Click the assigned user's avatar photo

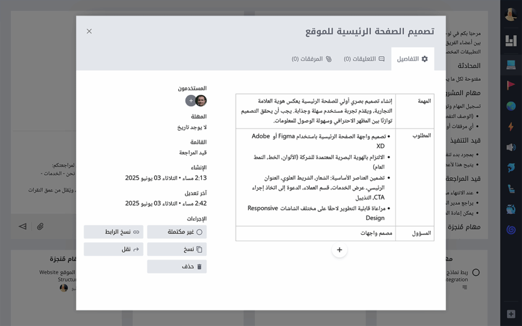(201, 100)
